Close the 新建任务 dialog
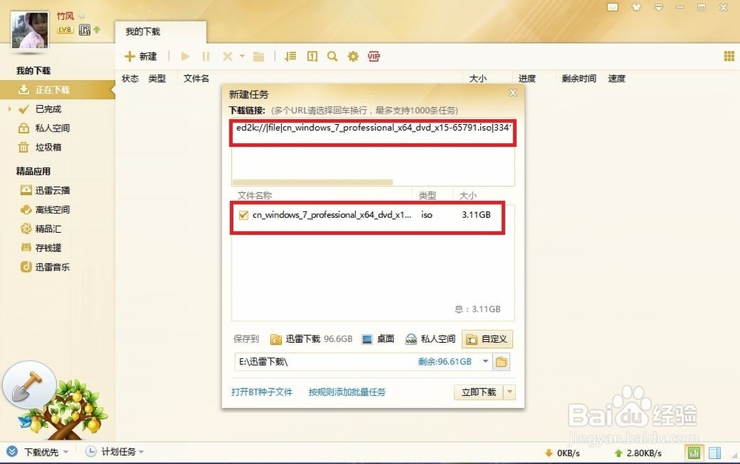740x464 pixels. pyautogui.click(x=513, y=93)
